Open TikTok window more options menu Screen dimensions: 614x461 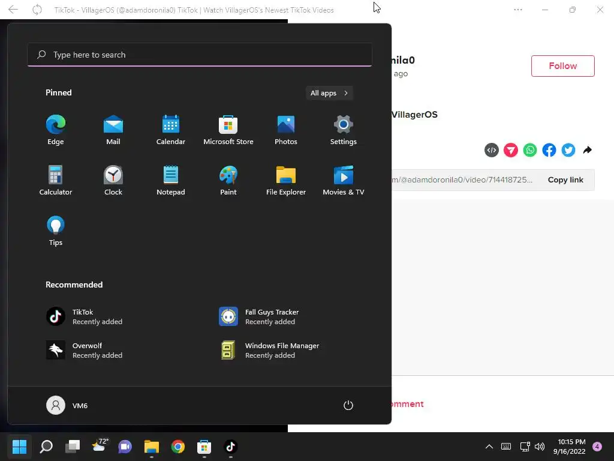(x=517, y=10)
